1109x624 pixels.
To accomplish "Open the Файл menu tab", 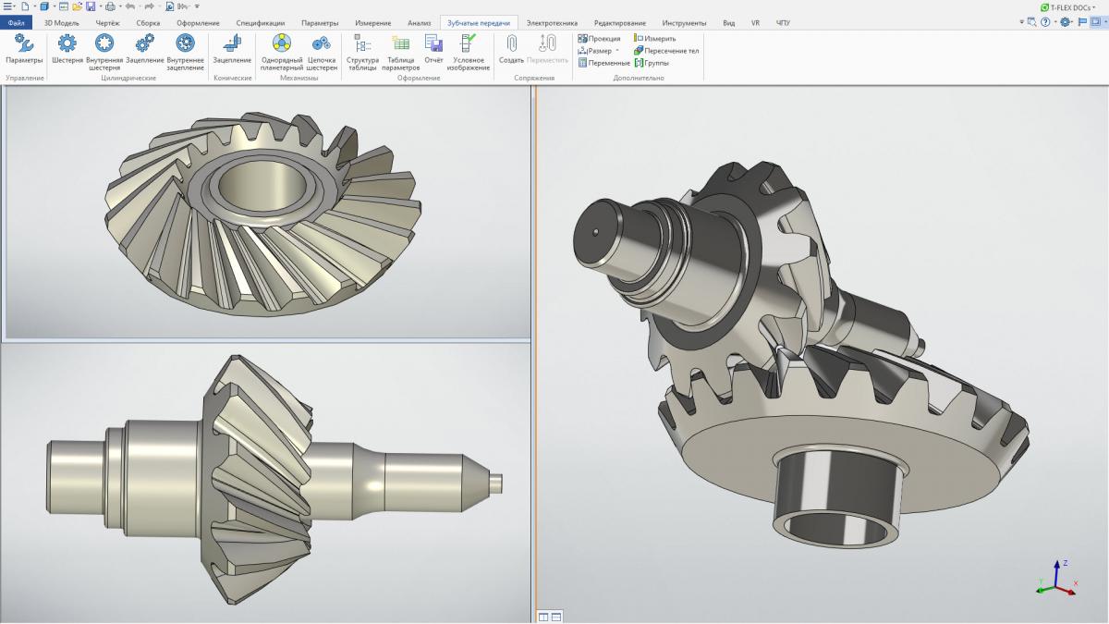I will pyautogui.click(x=17, y=22).
